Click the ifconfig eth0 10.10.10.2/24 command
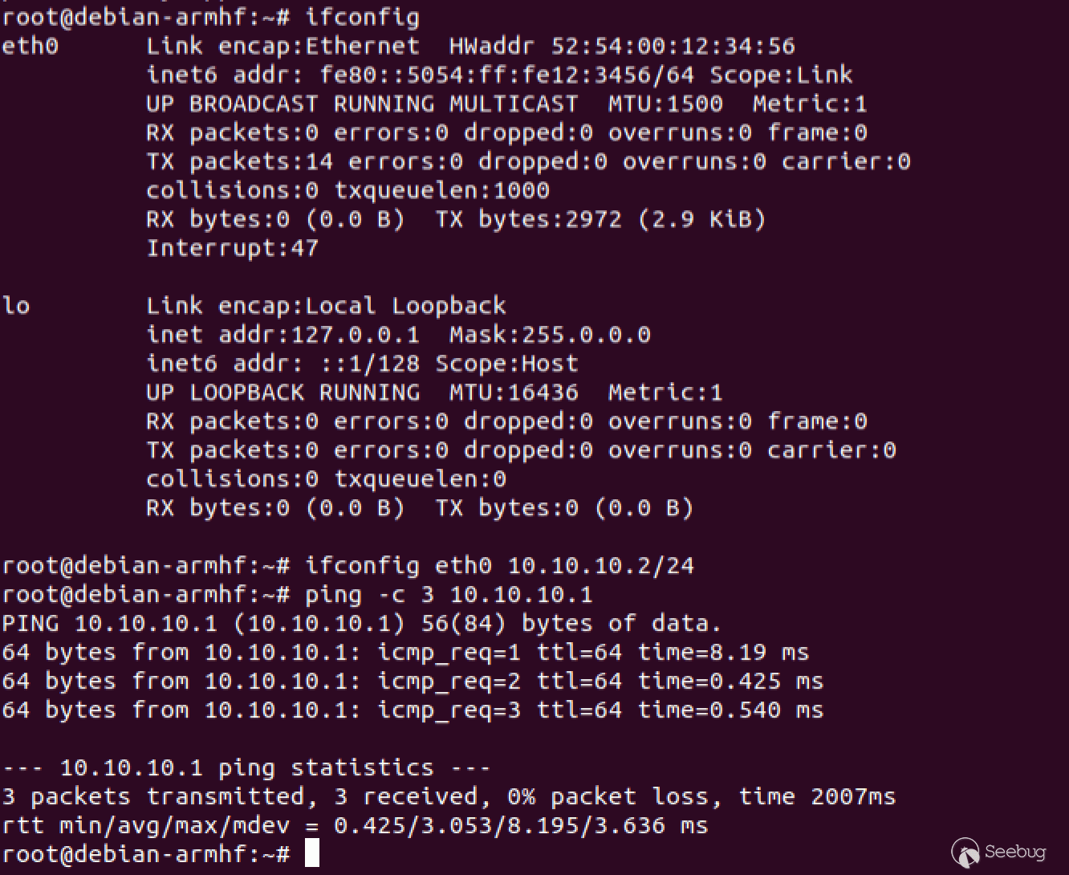The height and width of the screenshot is (875, 1069). point(499,565)
